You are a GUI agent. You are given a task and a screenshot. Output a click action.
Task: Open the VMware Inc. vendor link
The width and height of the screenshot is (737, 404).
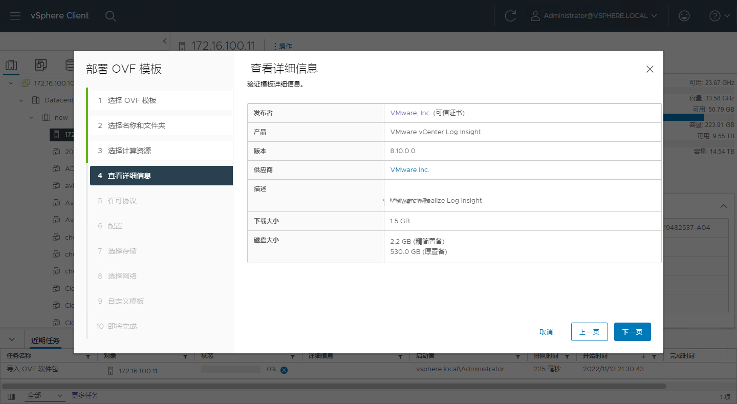[x=409, y=170]
